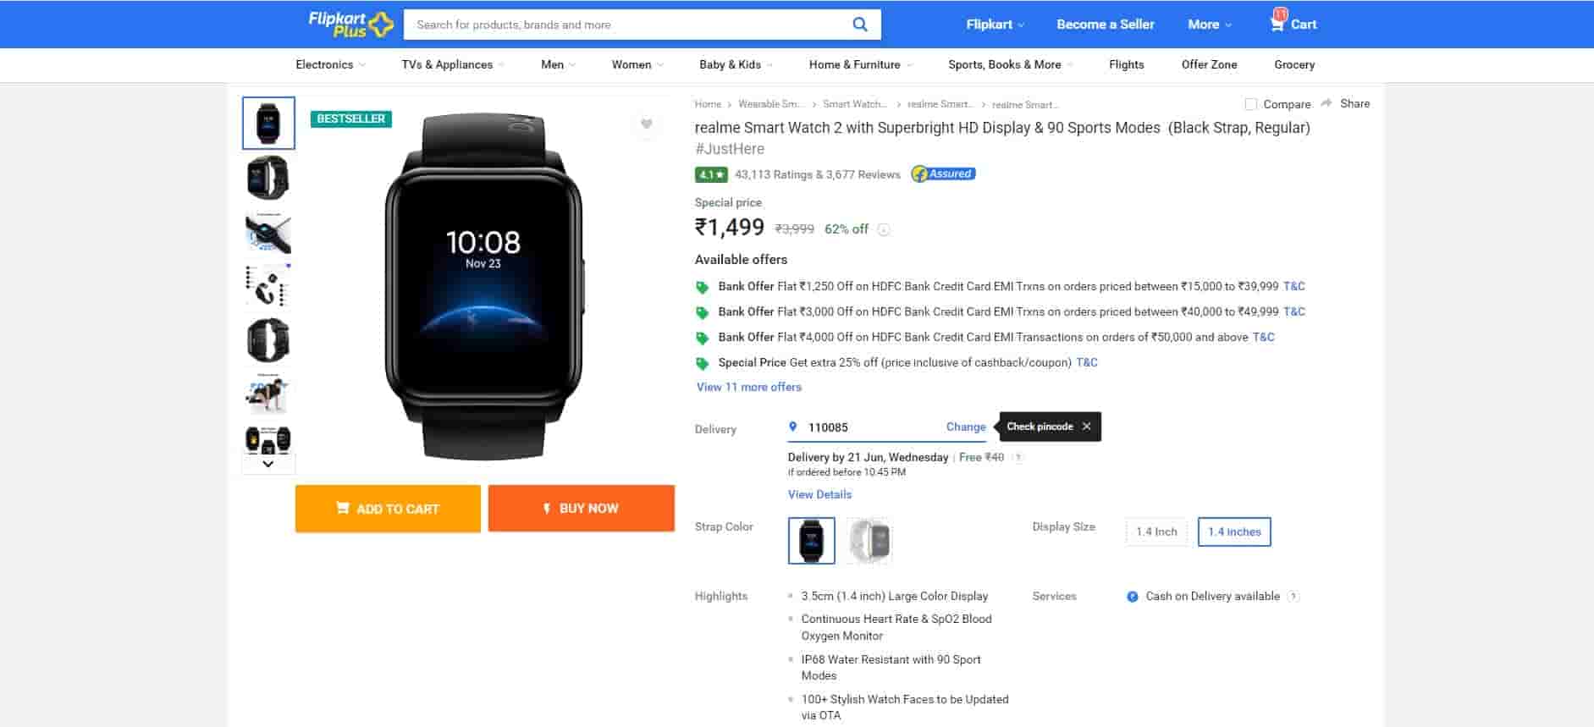
Task: Add watch to wishlist heart icon
Action: (647, 124)
